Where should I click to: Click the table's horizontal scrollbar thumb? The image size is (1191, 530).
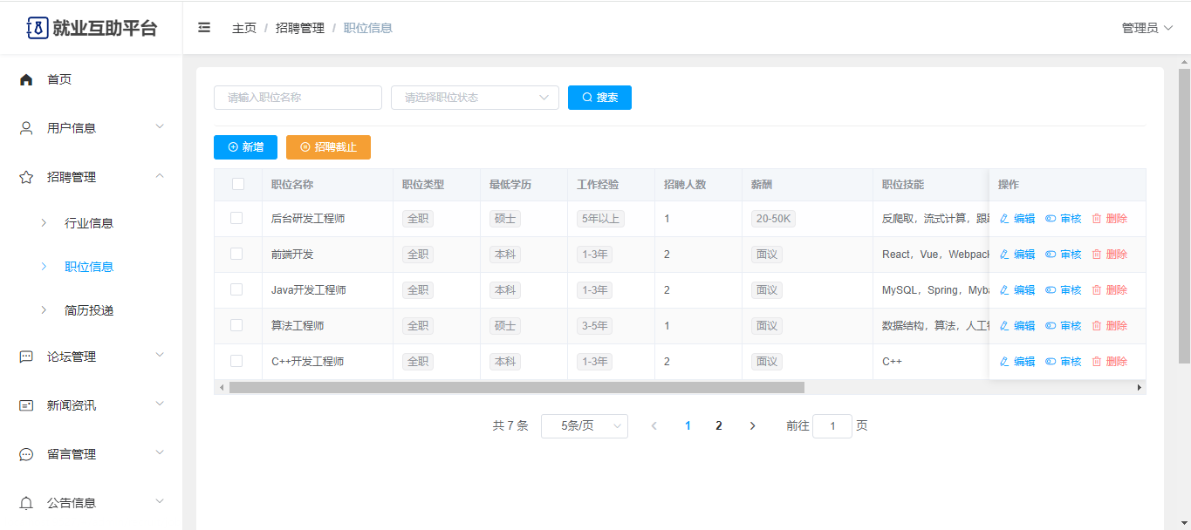pyautogui.click(x=517, y=387)
